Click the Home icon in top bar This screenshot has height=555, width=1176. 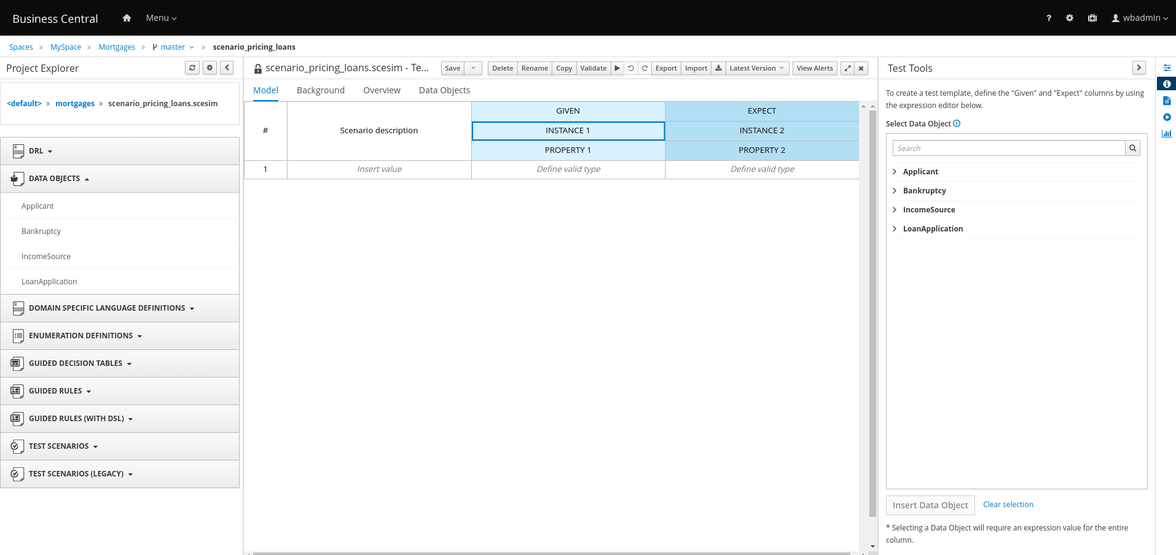tap(127, 18)
